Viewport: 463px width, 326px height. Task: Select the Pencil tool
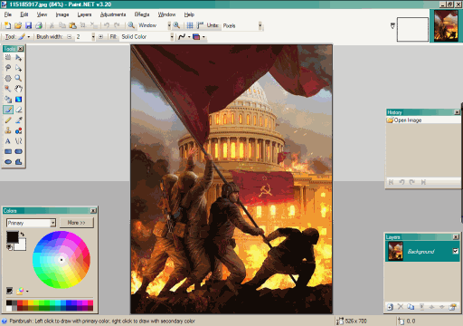click(x=8, y=120)
